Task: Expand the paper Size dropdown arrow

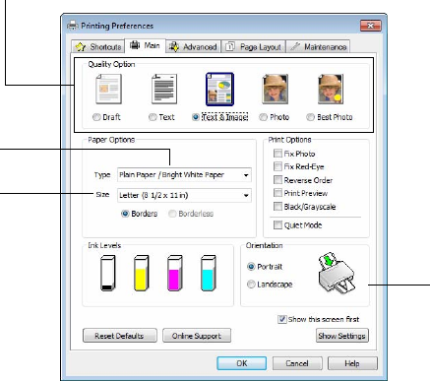Action: click(x=246, y=195)
